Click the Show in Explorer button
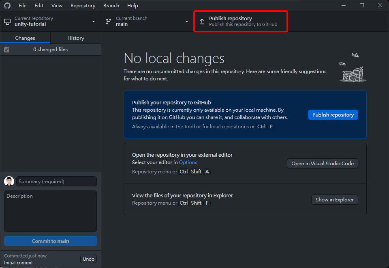 tap(335, 200)
